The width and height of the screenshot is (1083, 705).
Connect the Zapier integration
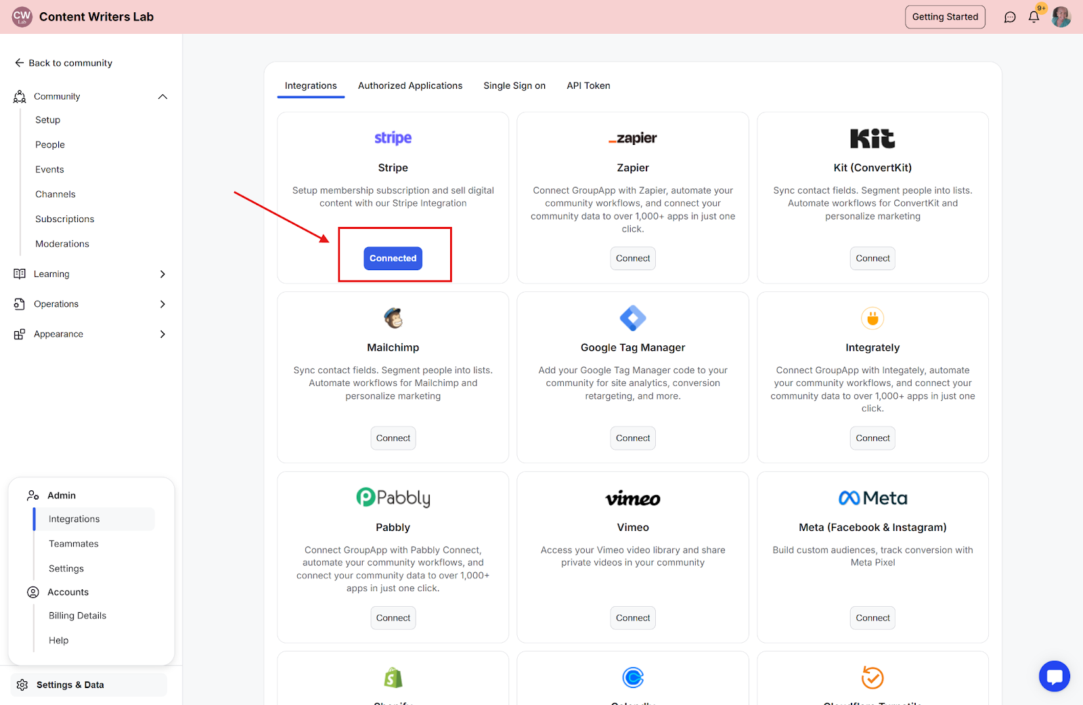633,259
